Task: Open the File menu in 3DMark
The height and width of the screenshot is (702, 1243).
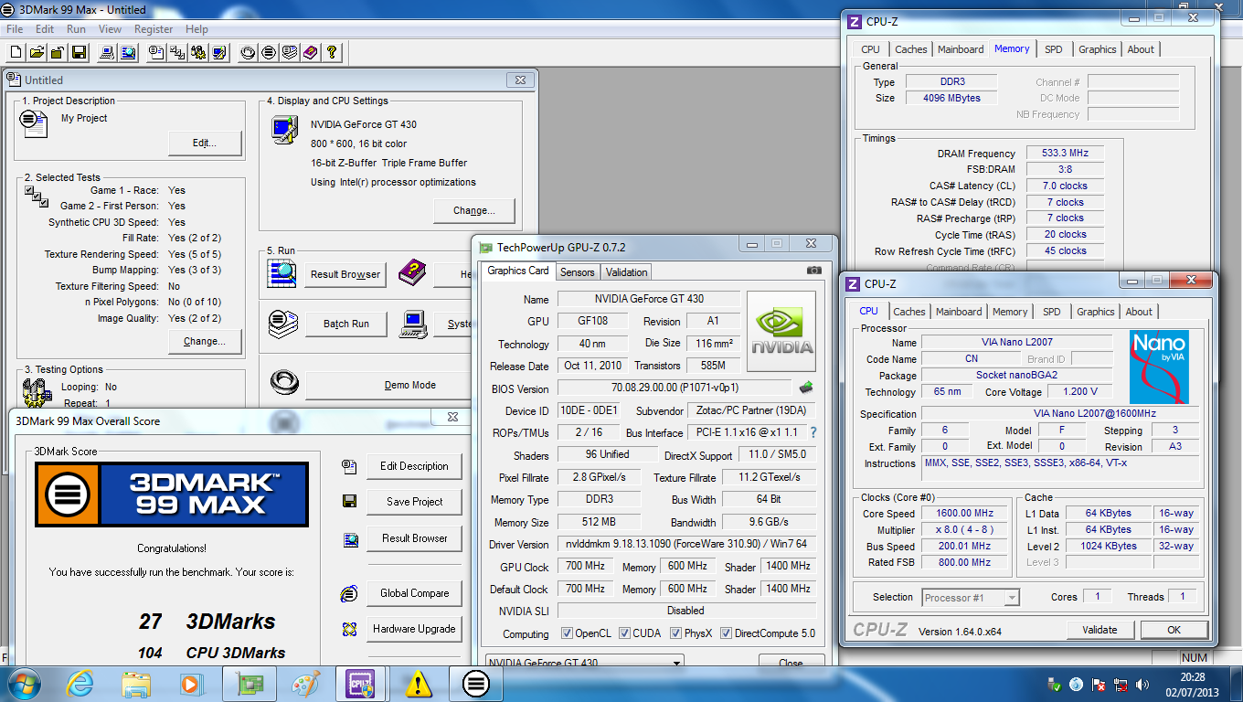Action: pos(15,29)
